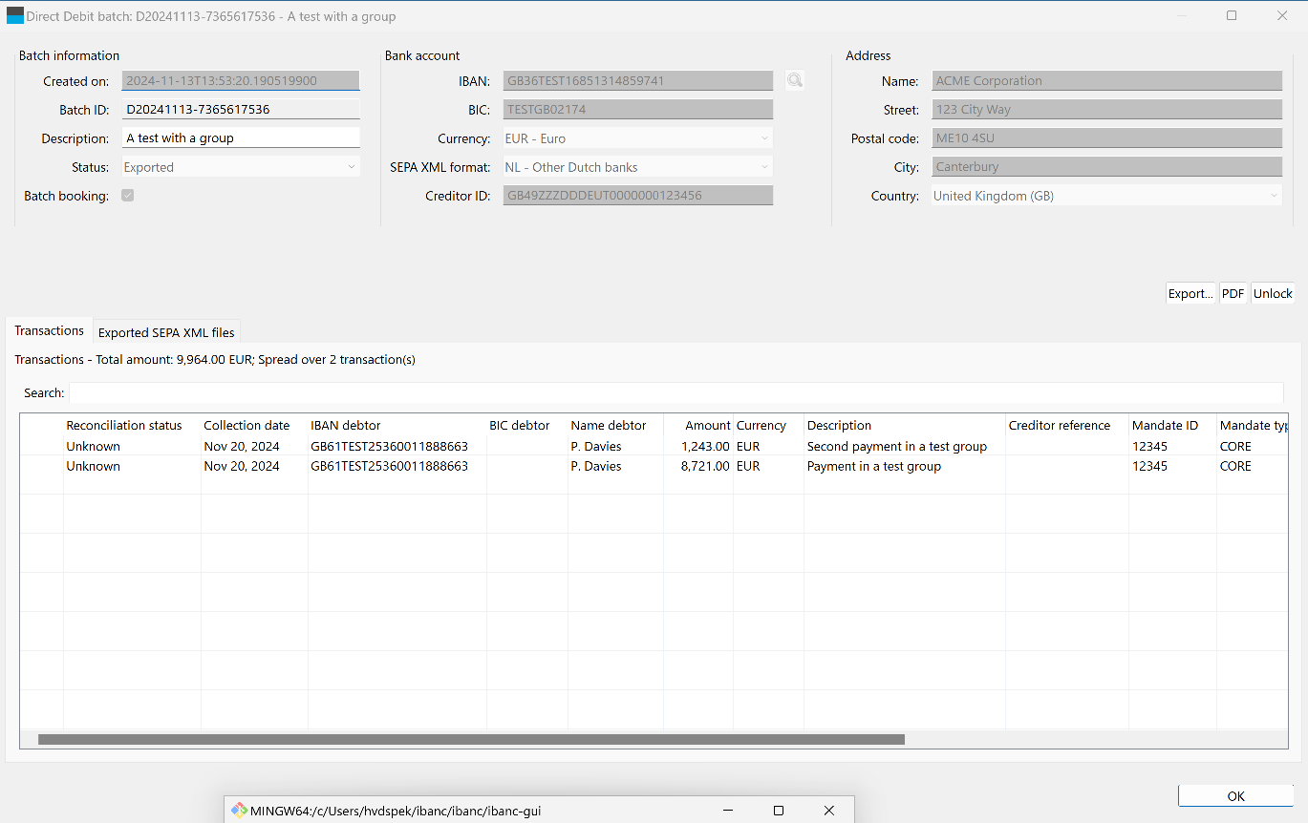Open the Status dropdown
Screen dimensions: 1308x823
click(x=241, y=167)
